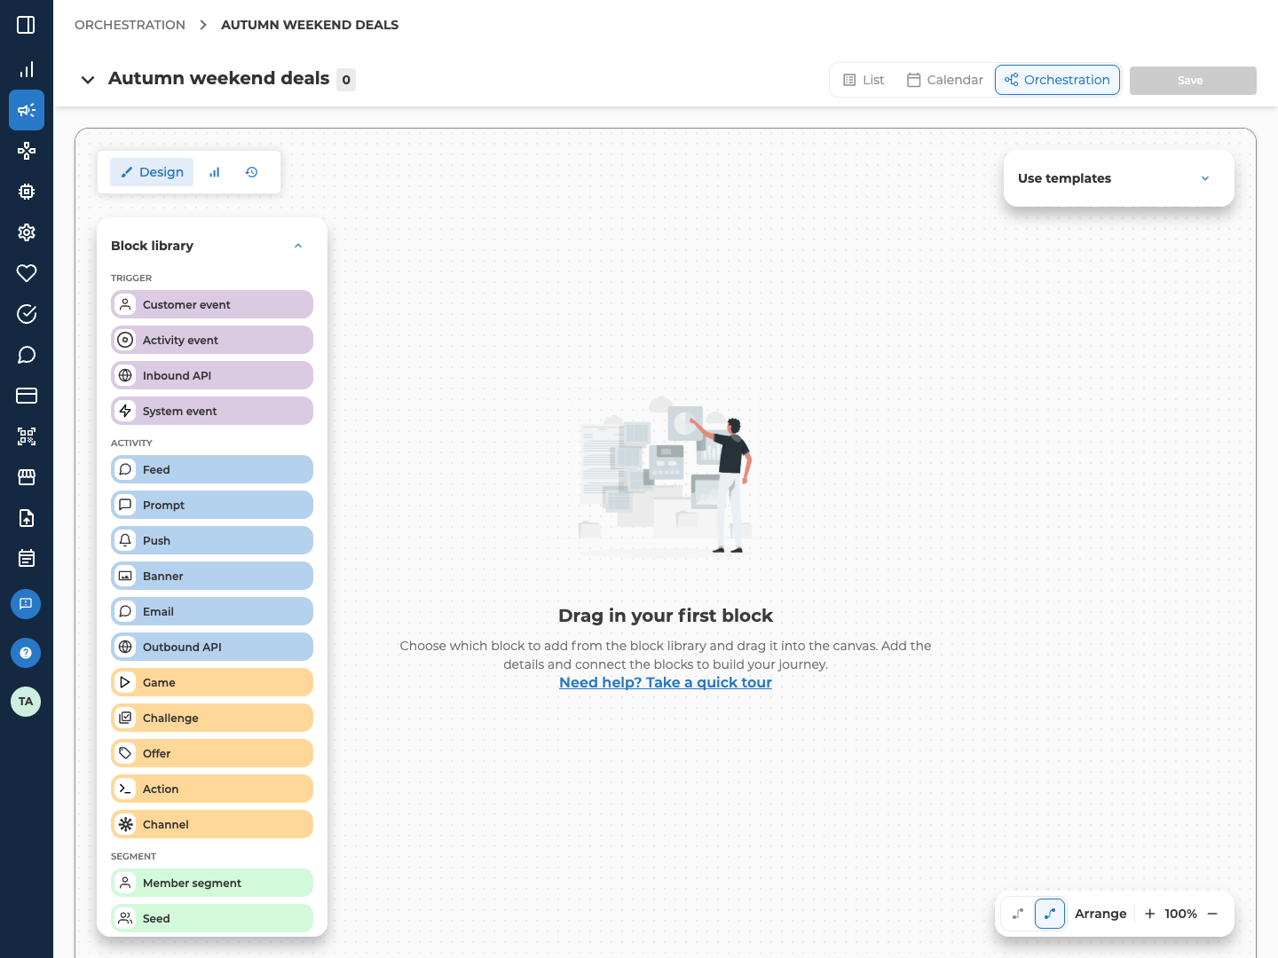Screen dimensions: 1278x958
Task: Switch to the Calendar view
Action: coord(945,80)
